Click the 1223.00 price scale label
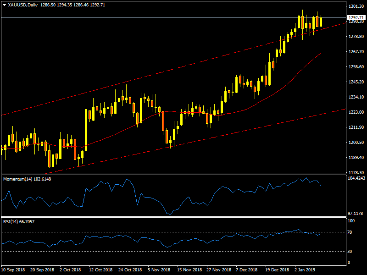Image resolution: width=367 pixels, height=275 pixels. (356, 112)
